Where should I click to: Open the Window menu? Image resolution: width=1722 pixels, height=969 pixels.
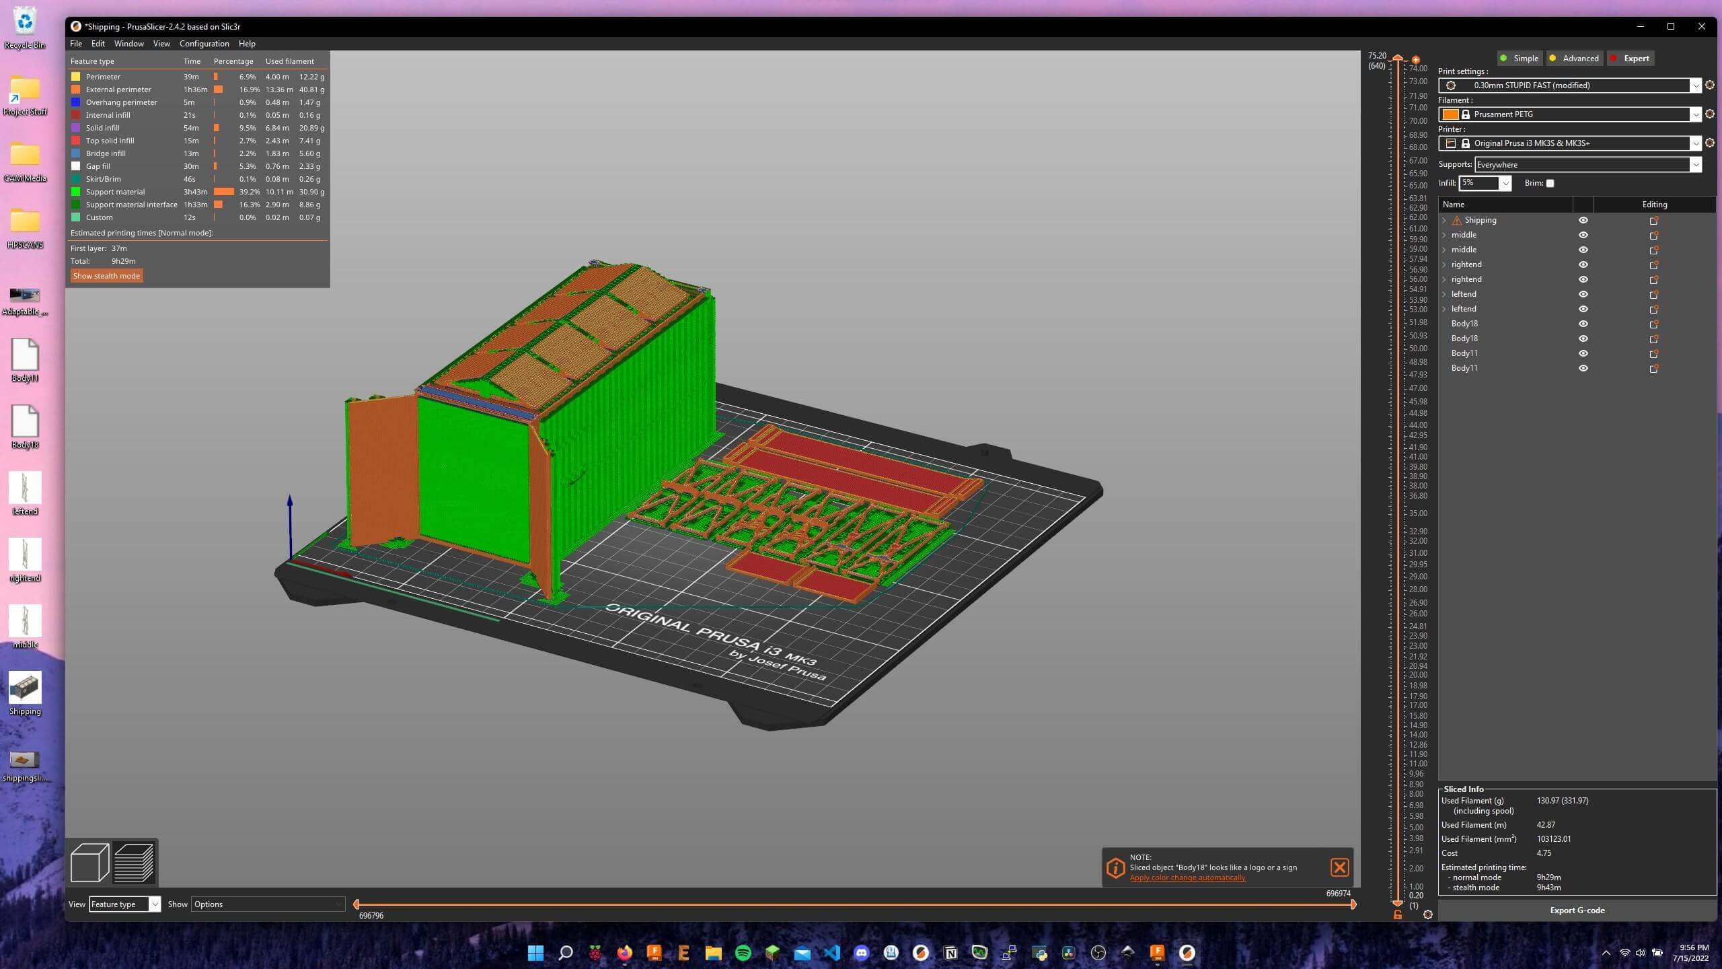(x=128, y=44)
